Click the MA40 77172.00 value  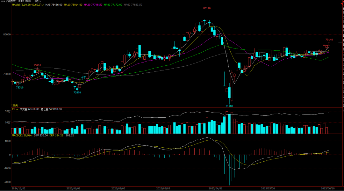click(113, 5)
